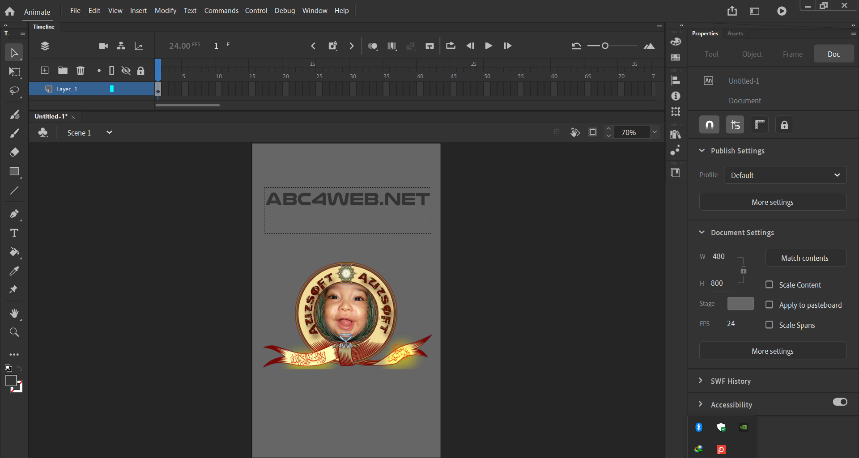Select the Text tool
This screenshot has width=859, height=458.
coord(14,233)
